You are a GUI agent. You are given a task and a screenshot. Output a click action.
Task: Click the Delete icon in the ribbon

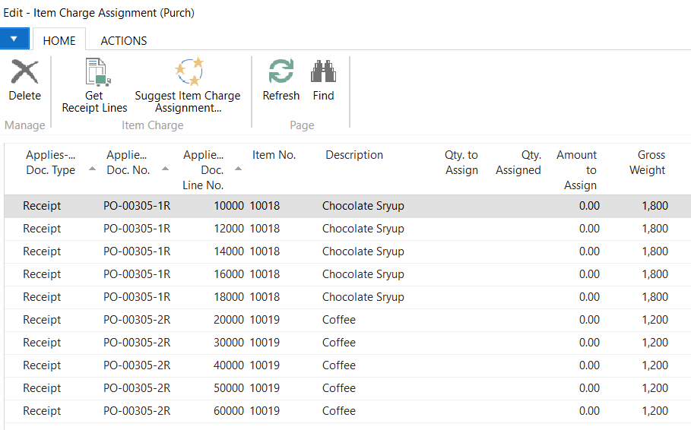[24, 74]
